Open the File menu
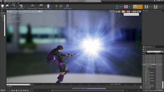 click(x=2, y=3)
